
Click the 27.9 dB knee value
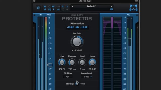coord(92,69)
